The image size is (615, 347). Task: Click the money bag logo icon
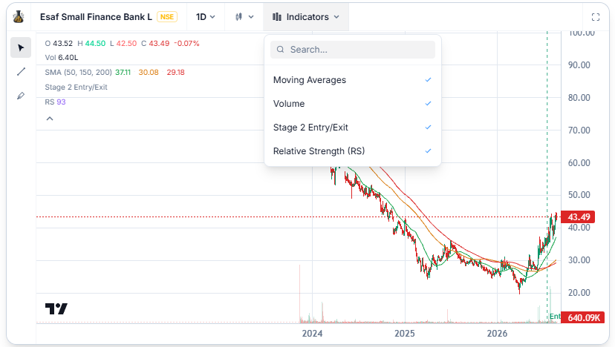point(18,17)
